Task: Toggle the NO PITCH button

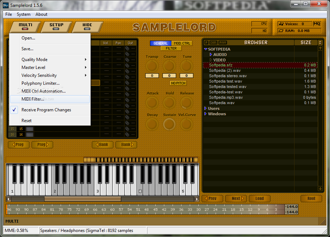Action: (x=178, y=83)
